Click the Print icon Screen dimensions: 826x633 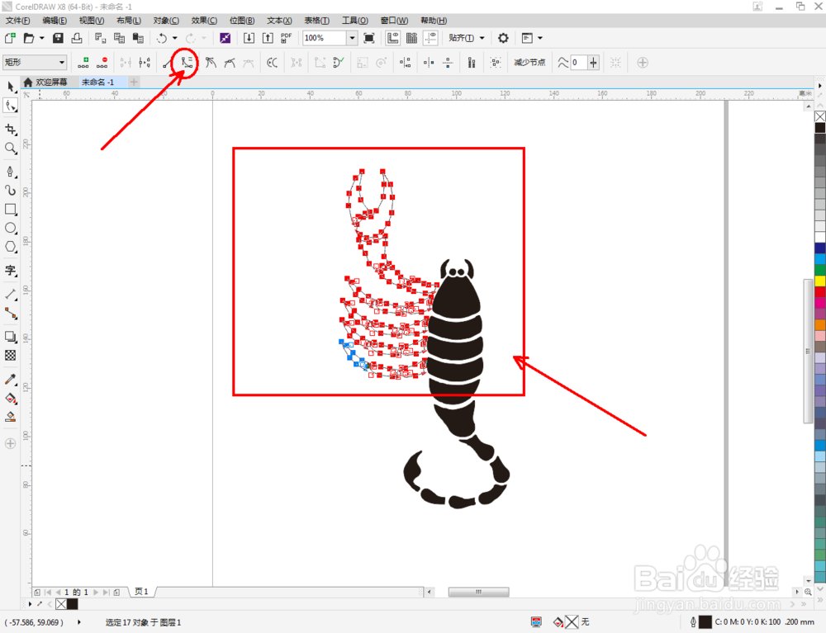[x=77, y=38]
